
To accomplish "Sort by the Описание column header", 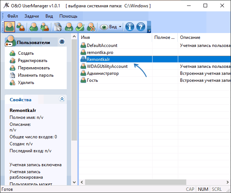I will 205,37.
